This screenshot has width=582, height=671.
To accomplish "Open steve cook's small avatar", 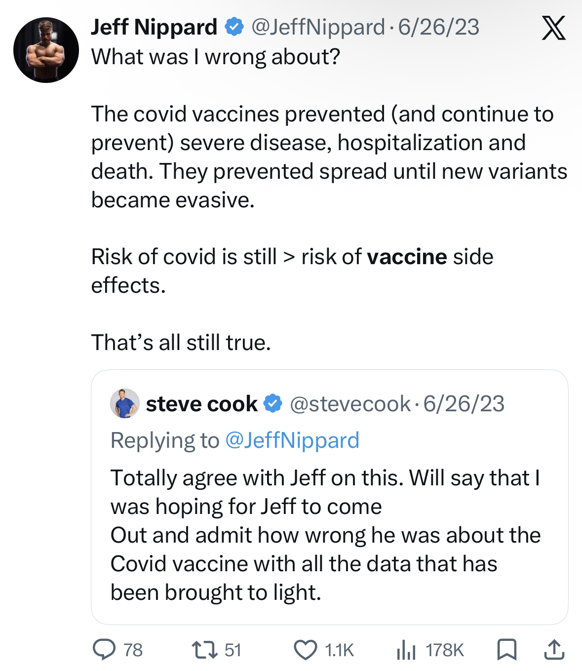I will pyautogui.click(x=124, y=403).
